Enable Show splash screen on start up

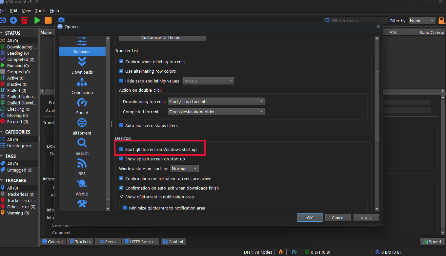coord(121,159)
